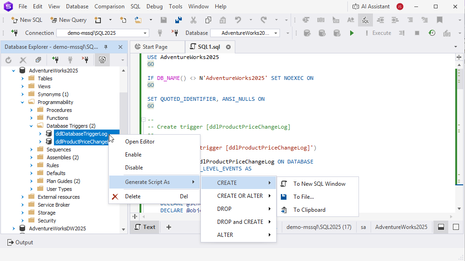Click the Undo arrow icon
Screen dimensions: 465x261
click(238, 20)
